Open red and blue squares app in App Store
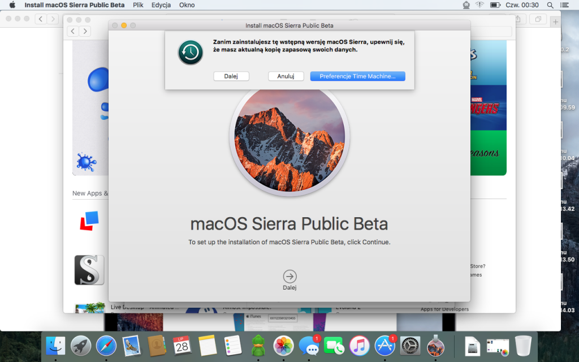 pyautogui.click(x=89, y=221)
